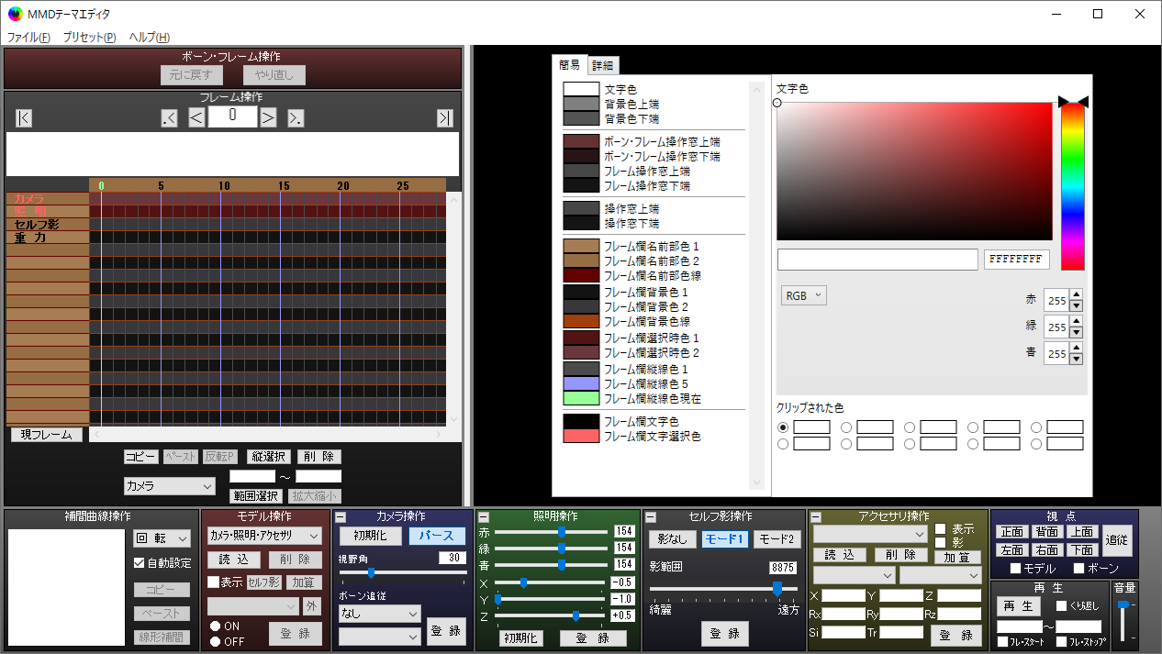Toggle the くり返し repeat checkbox in 再生 panel

1061,606
